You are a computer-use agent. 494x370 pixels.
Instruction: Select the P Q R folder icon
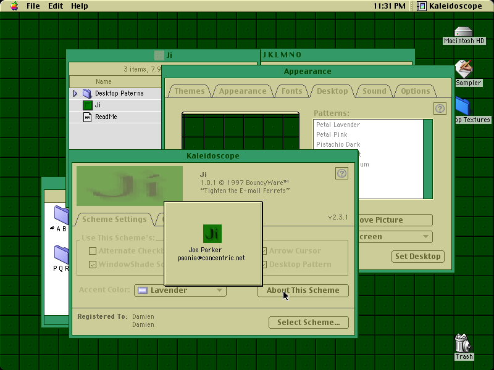point(61,254)
